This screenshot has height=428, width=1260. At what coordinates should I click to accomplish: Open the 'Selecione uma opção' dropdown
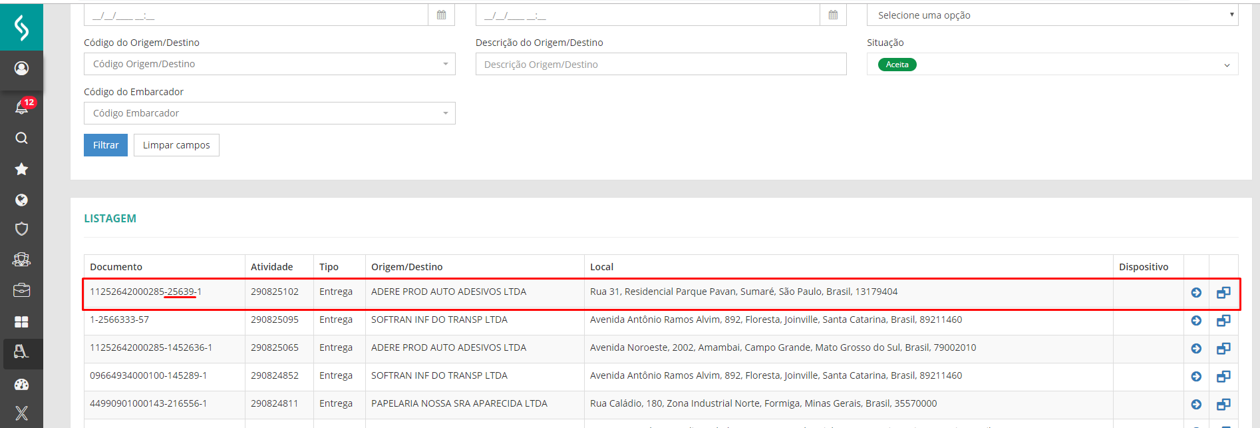[x=1052, y=15]
